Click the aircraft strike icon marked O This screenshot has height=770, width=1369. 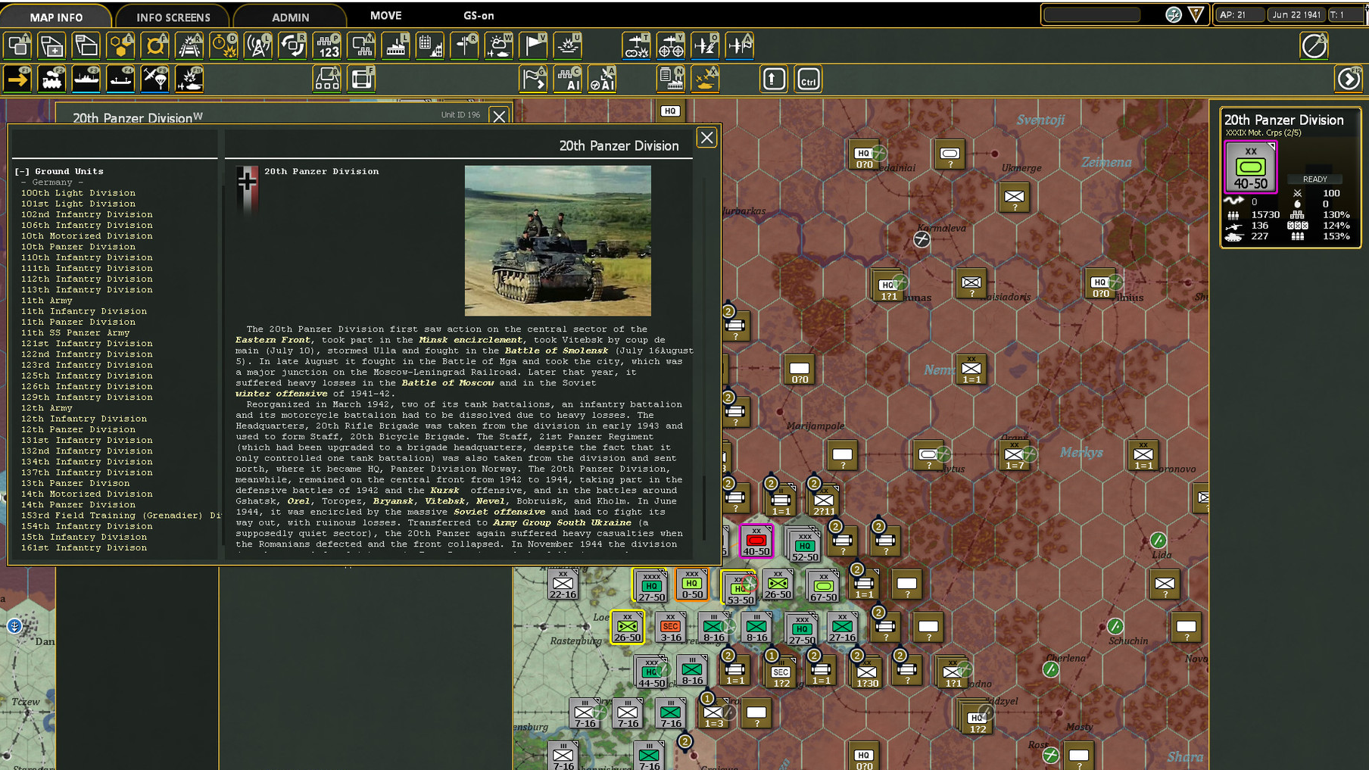[x=706, y=45]
